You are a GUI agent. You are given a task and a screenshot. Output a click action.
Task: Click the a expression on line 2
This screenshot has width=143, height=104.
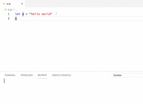(x=16, y=18)
